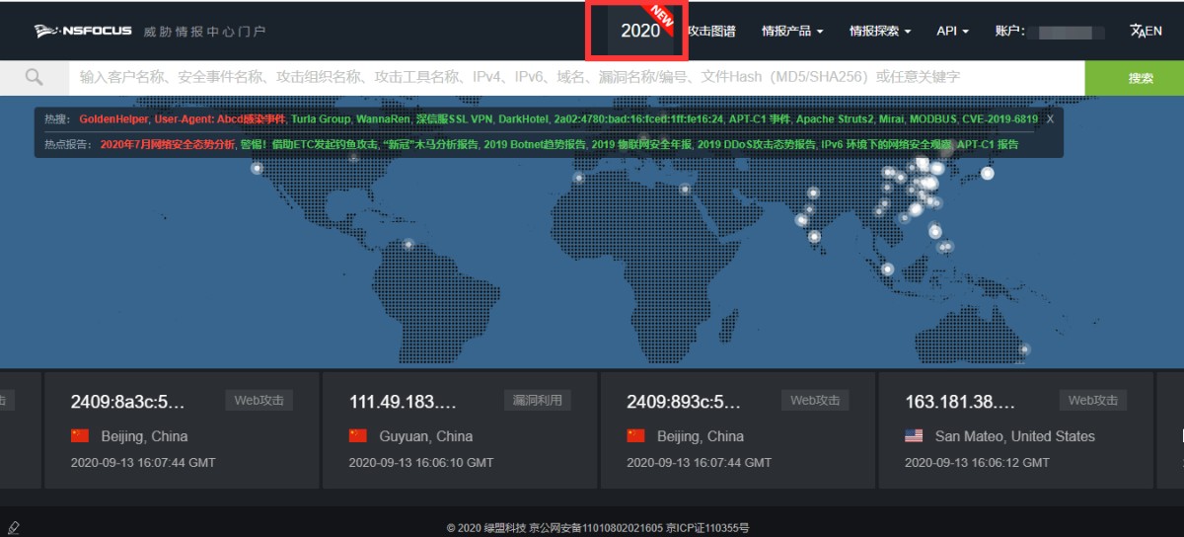Screen dimensions: 1184x537
Task: Open the 111.49.183 IP address card
Action: point(403,402)
